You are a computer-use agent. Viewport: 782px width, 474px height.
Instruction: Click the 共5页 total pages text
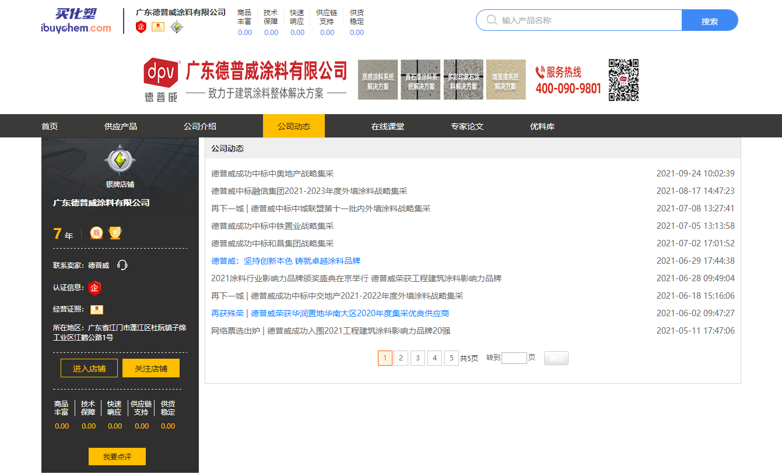pyautogui.click(x=469, y=358)
